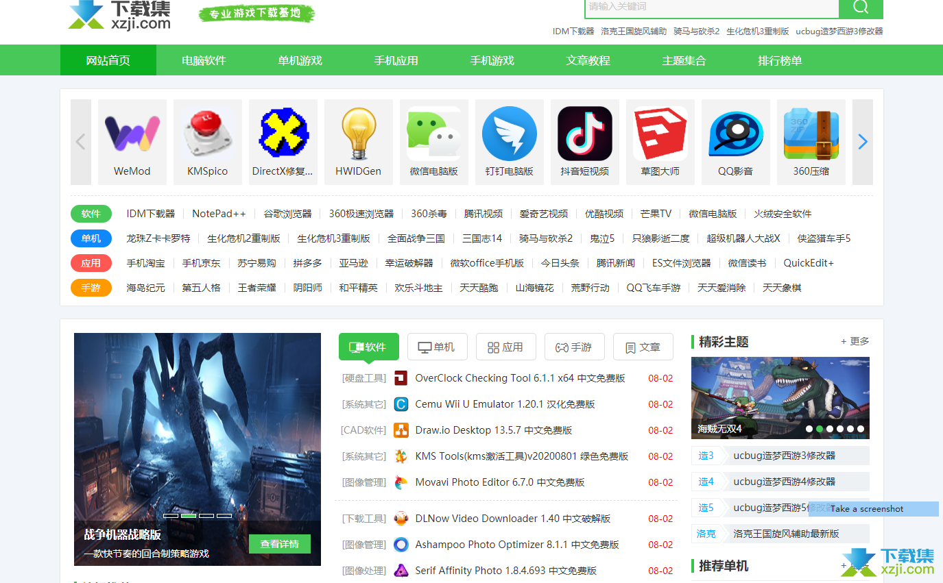This screenshot has width=943, height=583.
Task: Open the 生化危机2重制版 link
Action: pos(243,238)
